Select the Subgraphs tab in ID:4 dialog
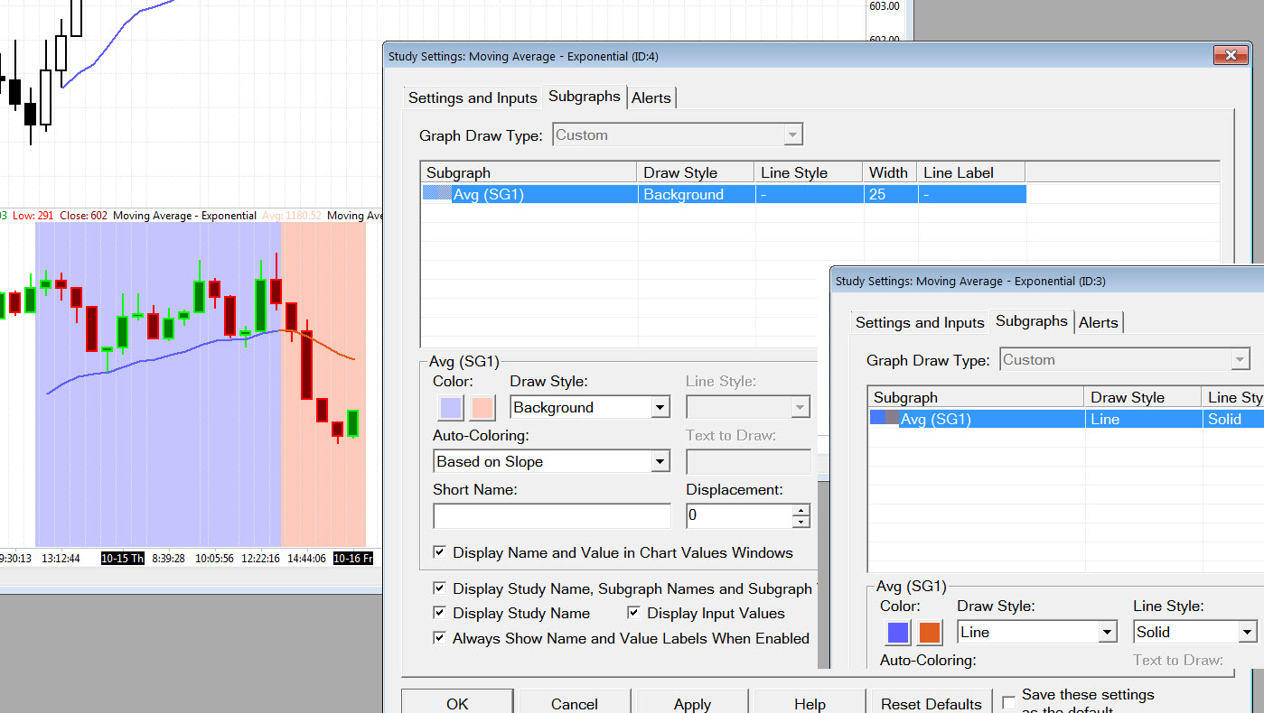The image size is (1264, 713). 585,96
